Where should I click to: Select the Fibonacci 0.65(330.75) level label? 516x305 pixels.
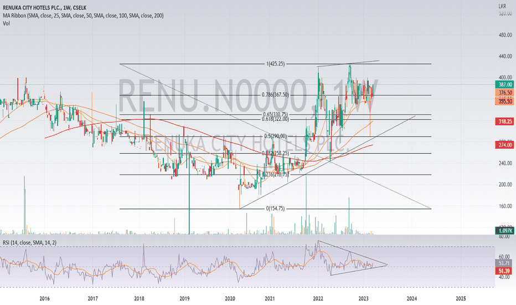coord(275,114)
